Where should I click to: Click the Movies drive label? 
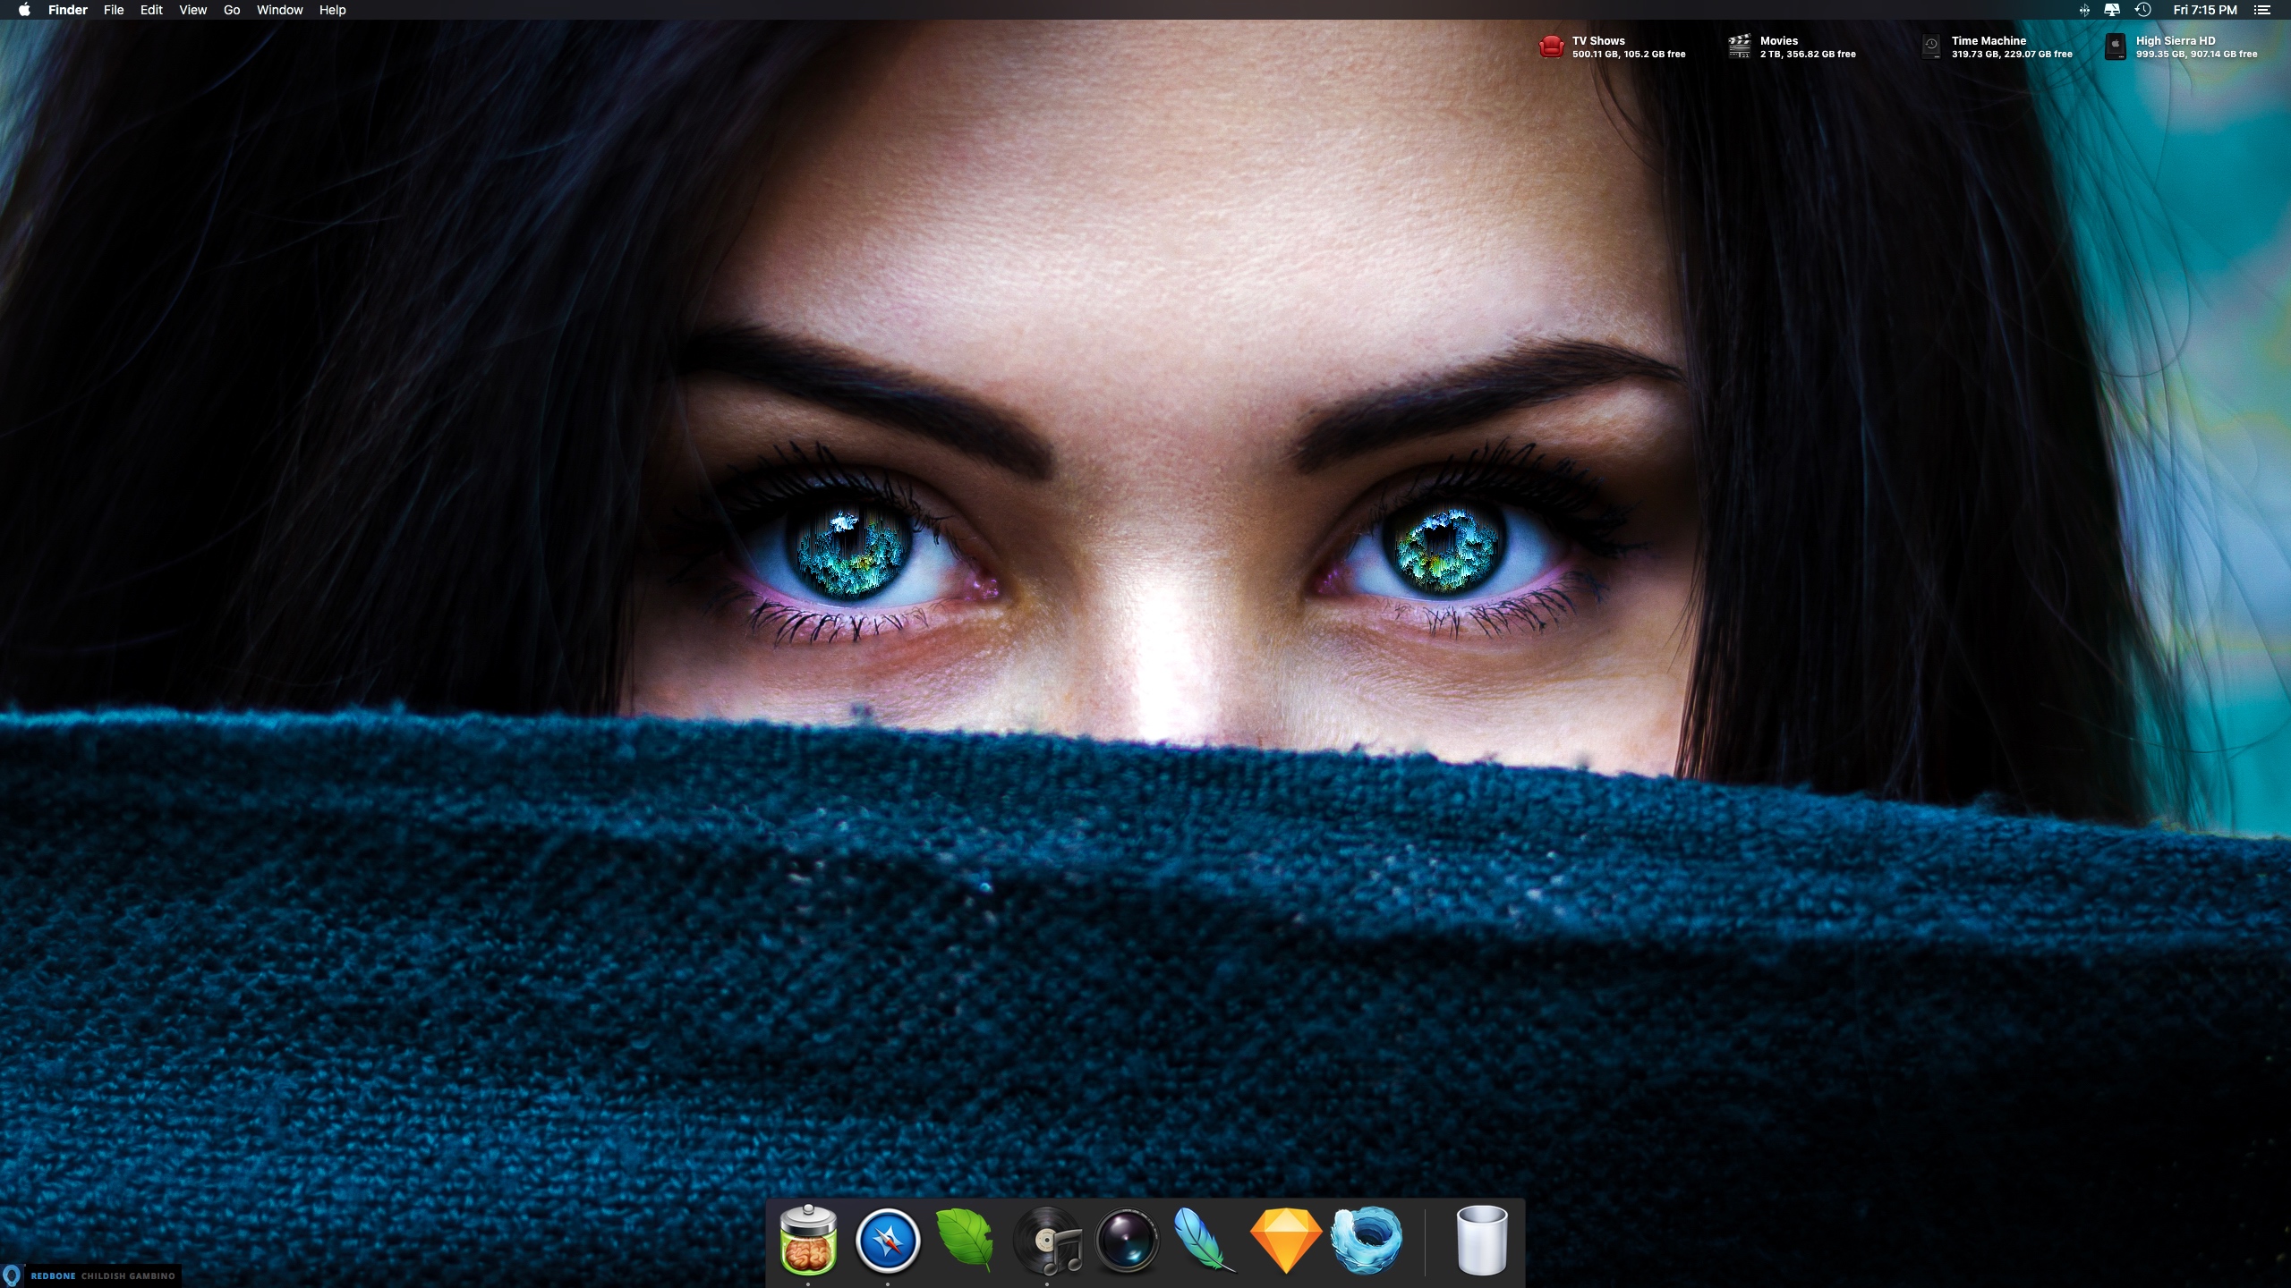click(1779, 40)
